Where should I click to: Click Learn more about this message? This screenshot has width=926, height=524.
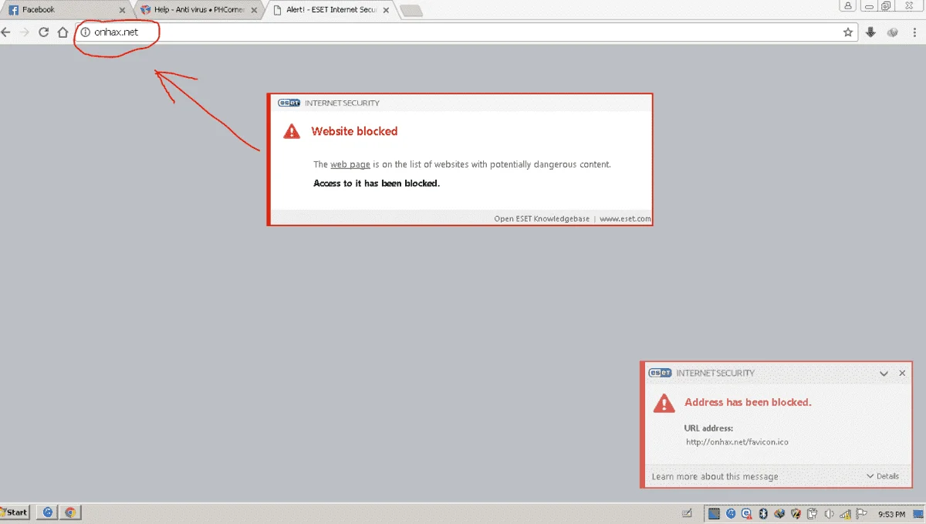tap(715, 476)
